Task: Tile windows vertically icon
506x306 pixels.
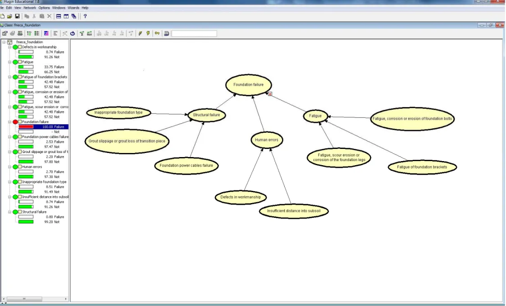Action: coord(66,16)
